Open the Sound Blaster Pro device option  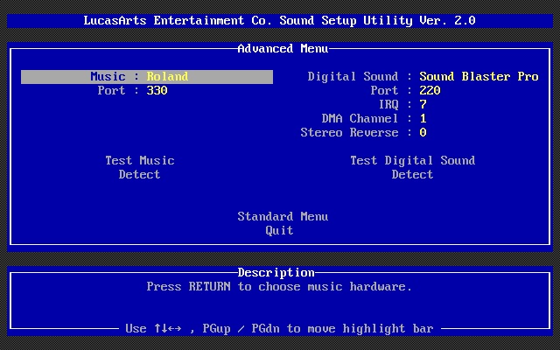point(479,77)
